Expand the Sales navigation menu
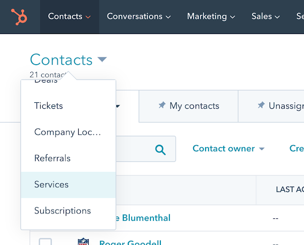Image resolution: width=304 pixels, height=245 pixels. [266, 16]
